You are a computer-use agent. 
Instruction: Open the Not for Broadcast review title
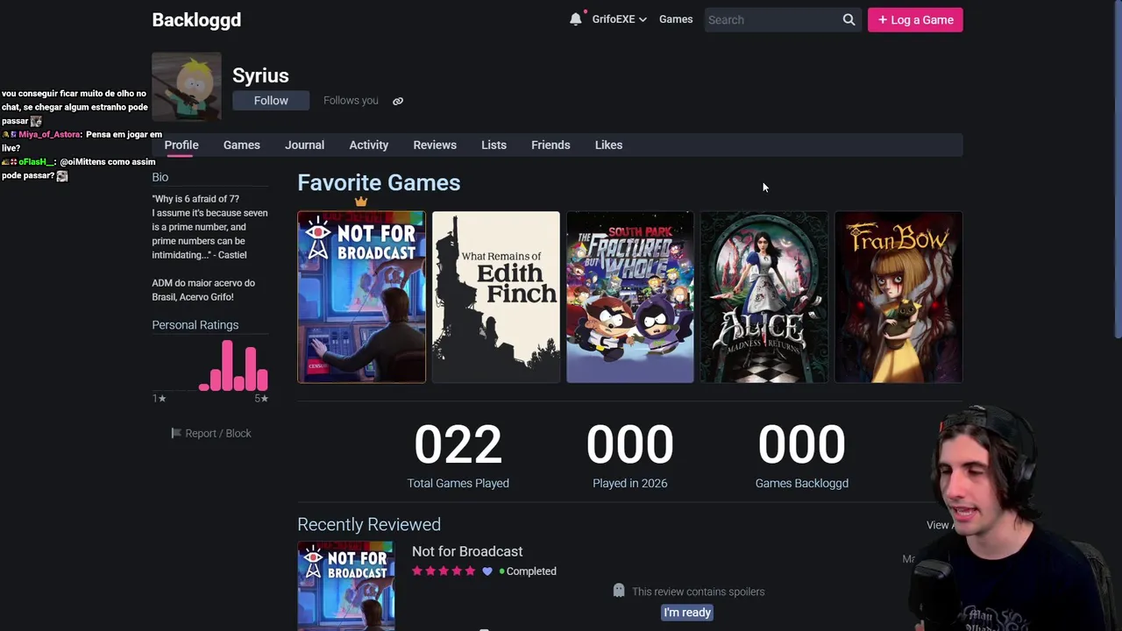pyautogui.click(x=467, y=551)
